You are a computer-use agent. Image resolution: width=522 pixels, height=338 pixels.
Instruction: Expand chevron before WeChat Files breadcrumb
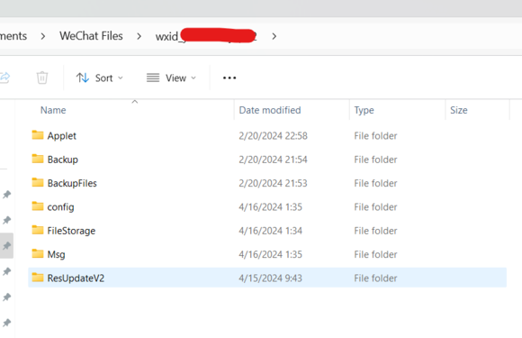pyautogui.click(x=43, y=36)
